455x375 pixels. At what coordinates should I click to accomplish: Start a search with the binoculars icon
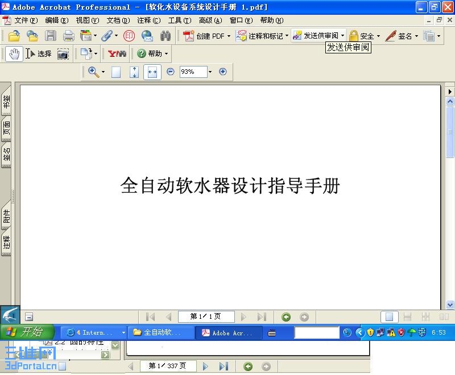pyautogui.click(x=164, y=36)
